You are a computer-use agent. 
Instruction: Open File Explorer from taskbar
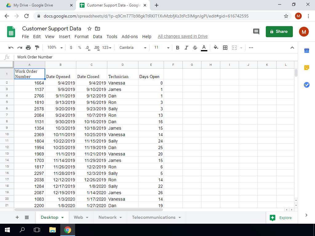pos(52,230)
